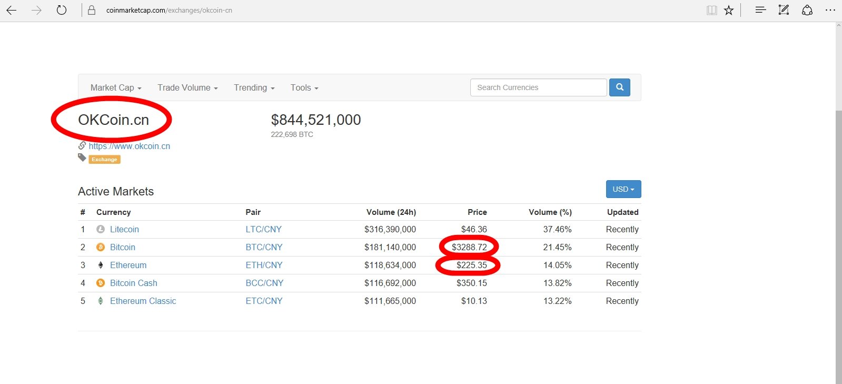Click the blue search magnifier button

620,87
